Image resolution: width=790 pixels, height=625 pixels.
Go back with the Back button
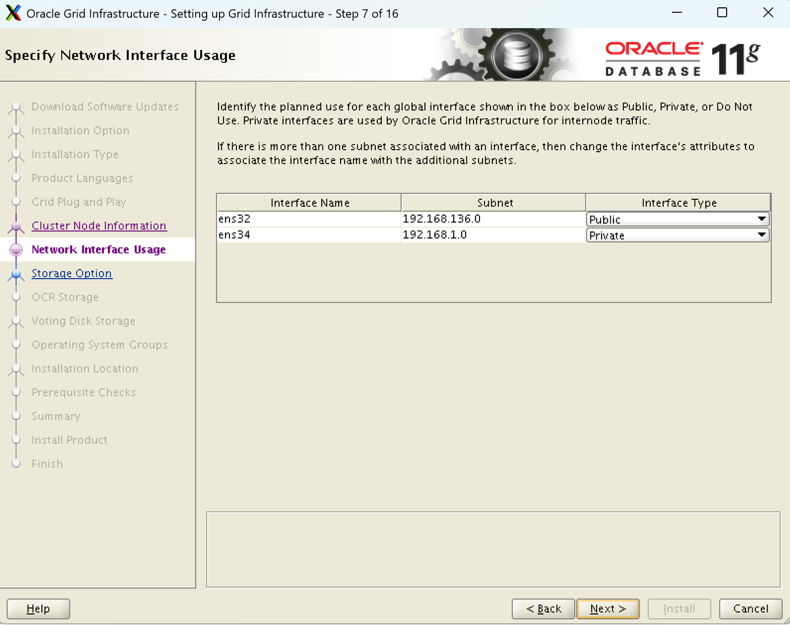pos(543,609)
